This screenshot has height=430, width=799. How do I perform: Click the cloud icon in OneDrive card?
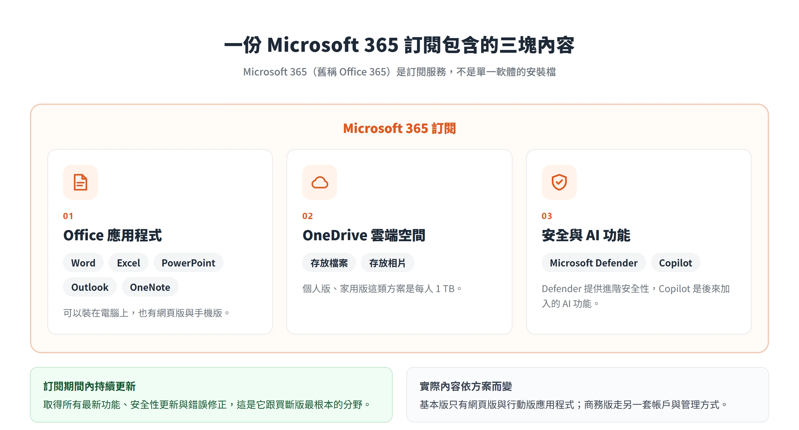(320, 182)
